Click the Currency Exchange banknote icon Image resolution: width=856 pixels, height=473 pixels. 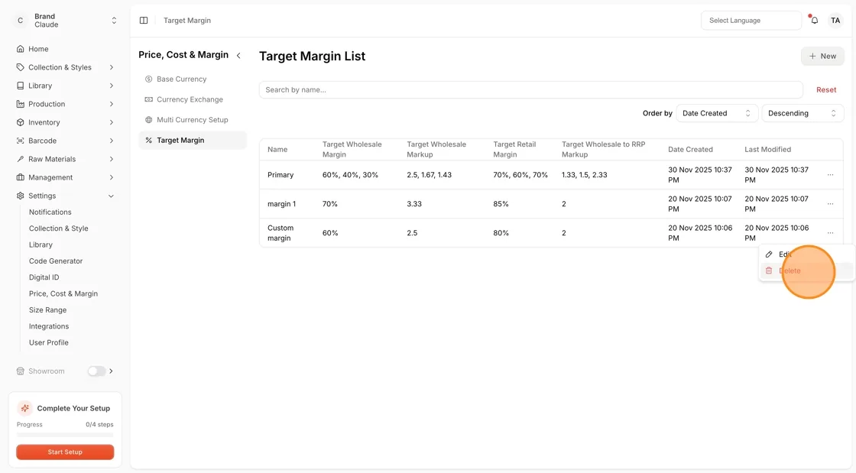pos(148,99)
